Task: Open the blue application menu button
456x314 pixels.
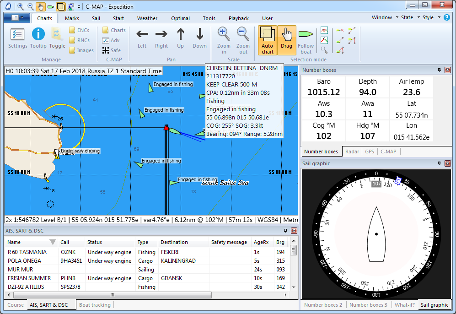Action: (17, 18)
